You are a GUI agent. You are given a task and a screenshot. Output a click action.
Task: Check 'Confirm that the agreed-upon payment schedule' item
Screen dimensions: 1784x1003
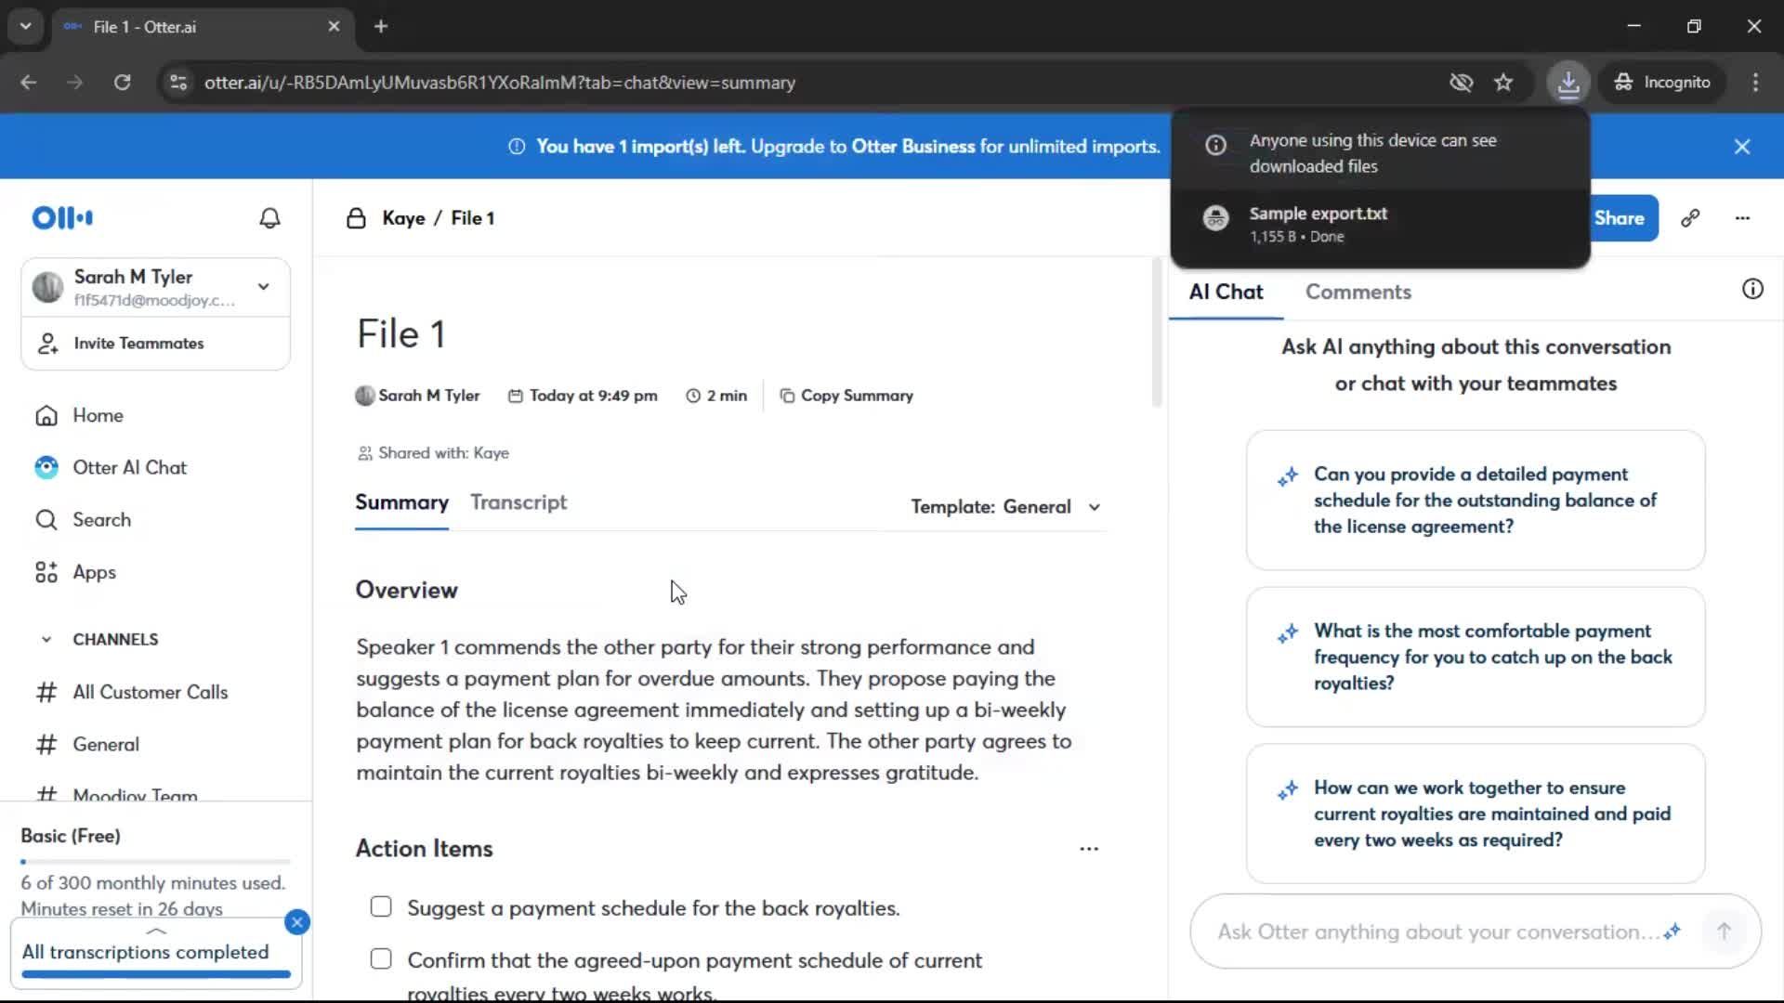coord(381,958)
